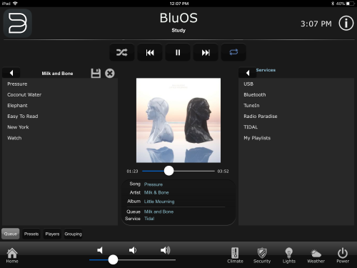
Task: Switch to the Presets tab
Action: pyautogui.click(x=31, y=234)
